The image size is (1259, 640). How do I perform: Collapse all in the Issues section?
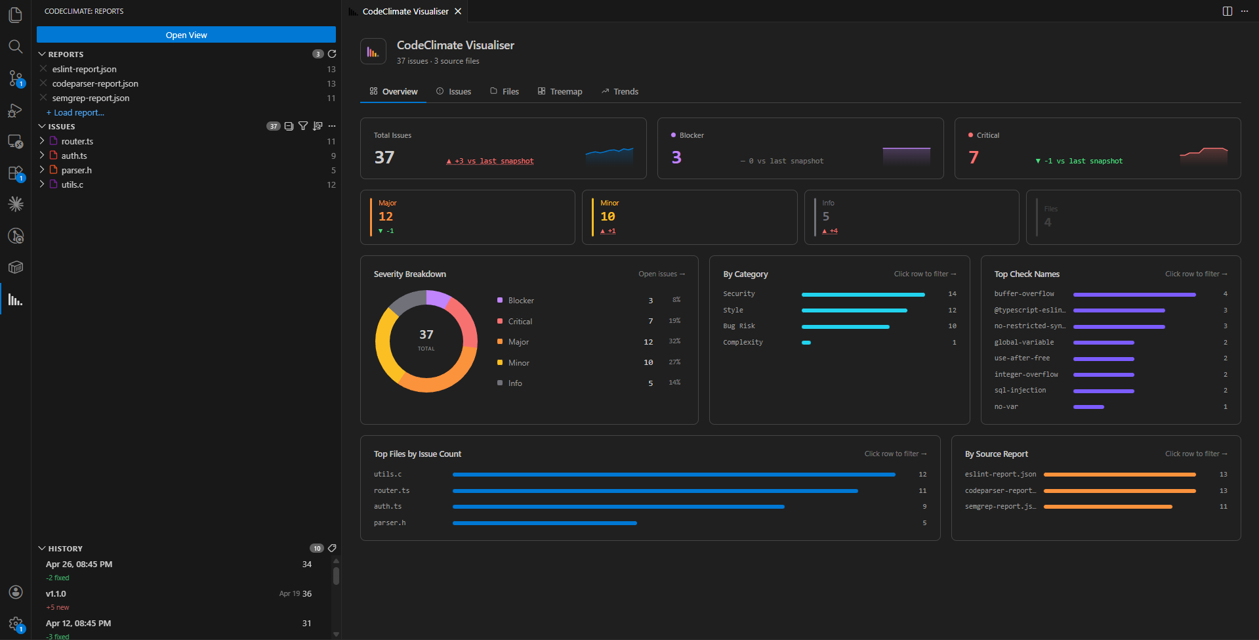(x=289, y=126)
